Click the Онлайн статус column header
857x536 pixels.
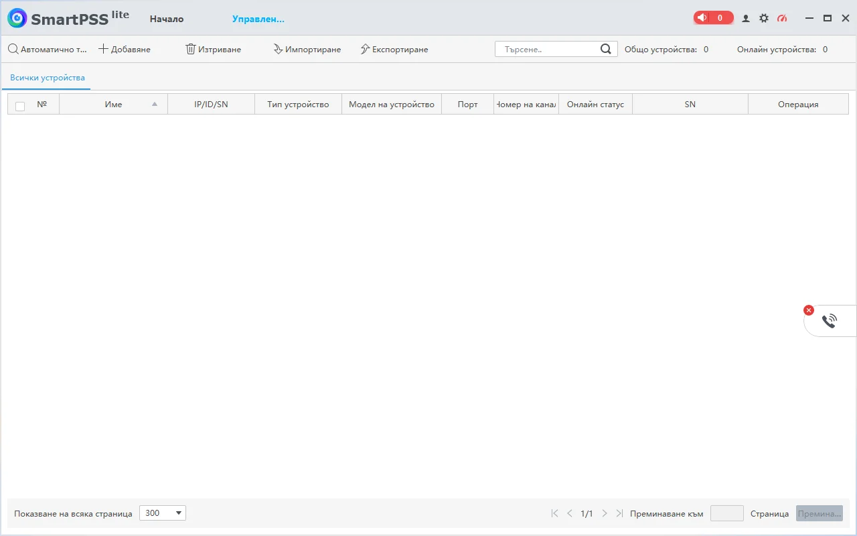tap(595, 105)
